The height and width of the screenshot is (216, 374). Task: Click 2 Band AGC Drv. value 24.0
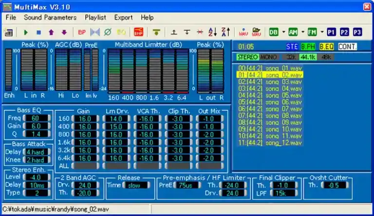click(85, 185)
